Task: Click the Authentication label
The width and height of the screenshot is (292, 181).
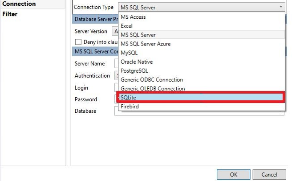Action: tap(92, 76)
